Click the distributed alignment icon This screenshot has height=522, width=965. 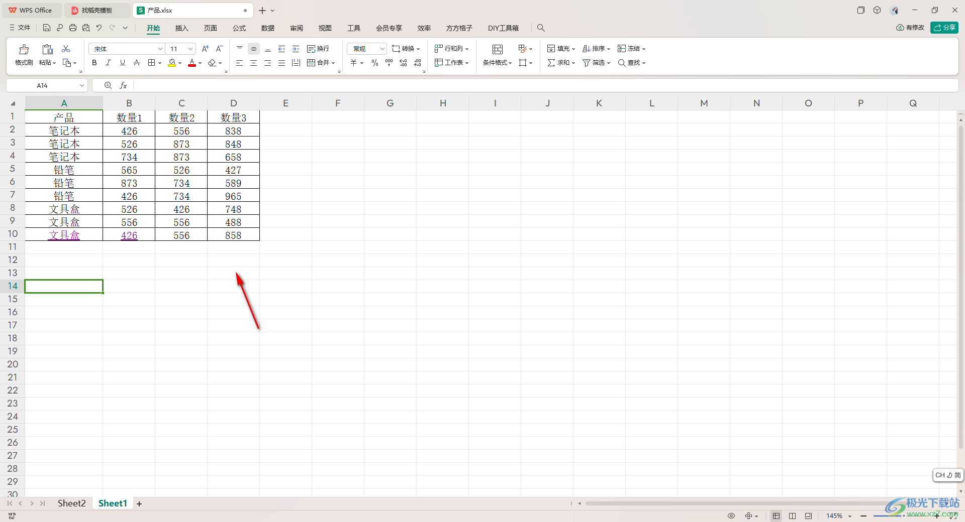[x=296, y=63]
